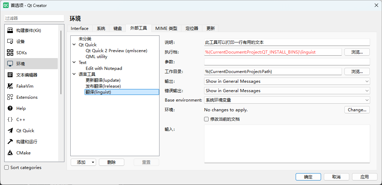The image size is (382, 185).
Task: Open the 输出 dropdown
Action: coord(287,81)
